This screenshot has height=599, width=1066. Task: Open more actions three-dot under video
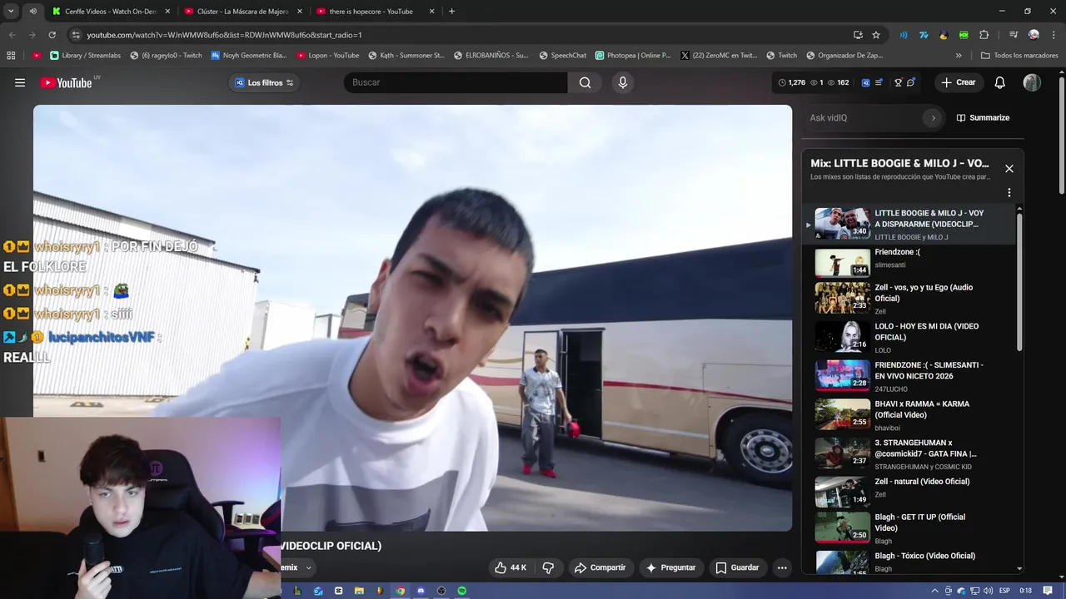click(x=782, y=567)
